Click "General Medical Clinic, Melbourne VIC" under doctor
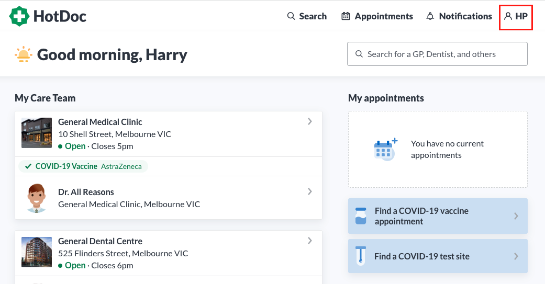Viewport: 545px width, 284px height. pos(129,204)
